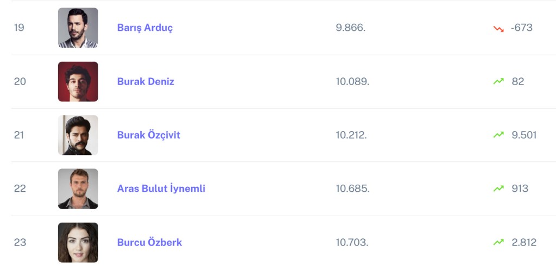Image resolution: width=556 pixels, height=266 pixels.
Task: Click the change value -673
Action: [x=521, y=28]
